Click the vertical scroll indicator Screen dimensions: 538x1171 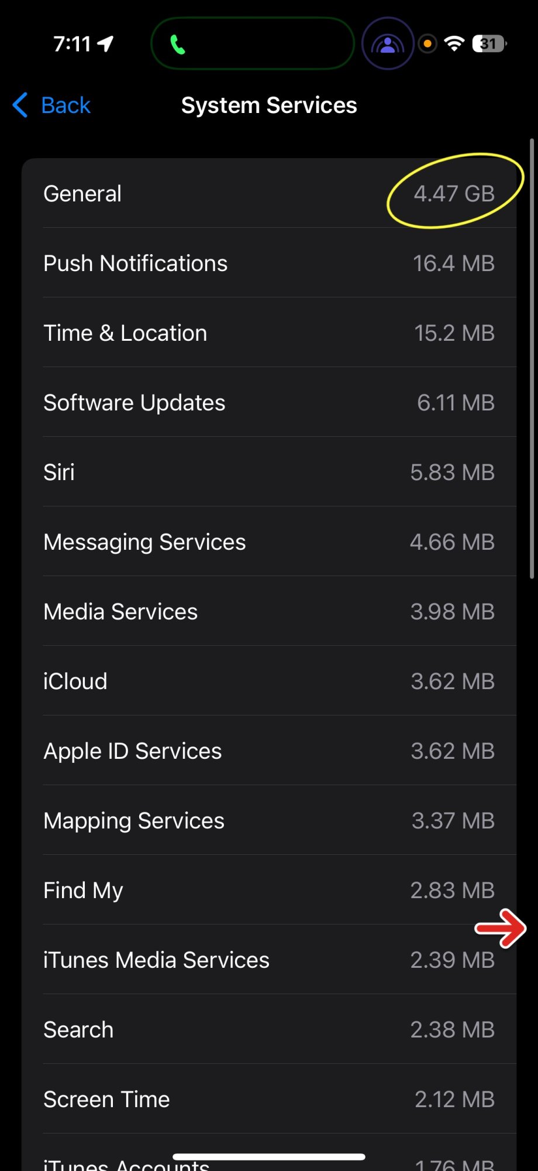[532, 358]
